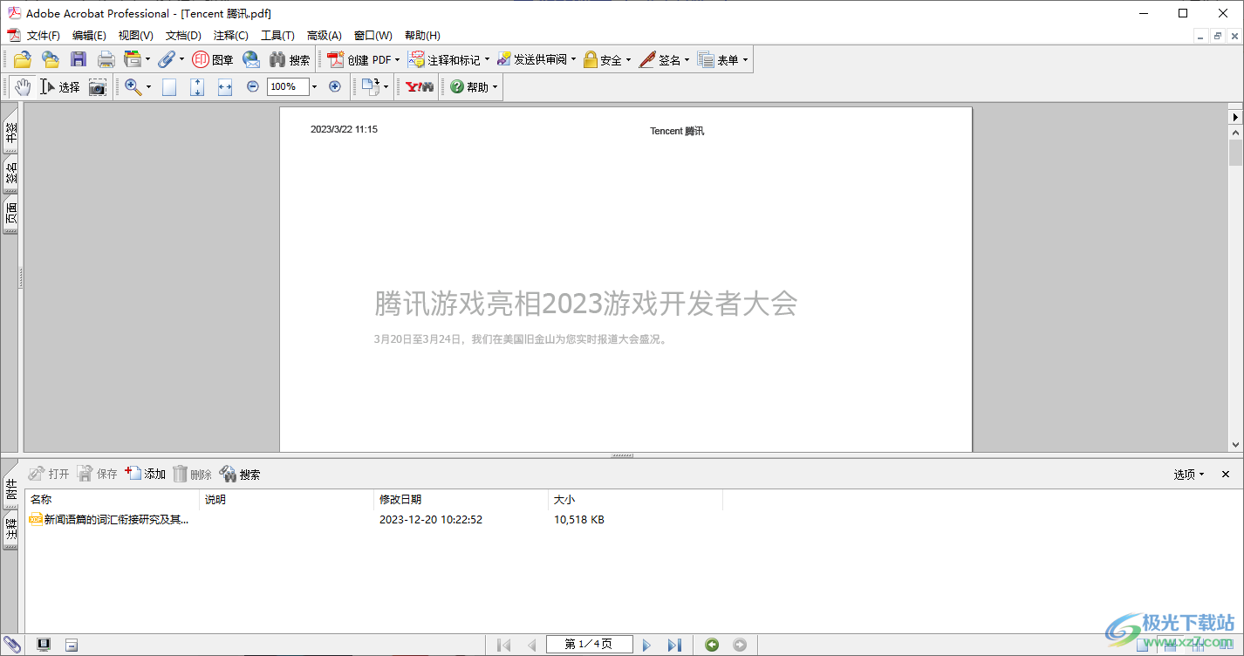Expand the Organizer dropdown arrow
Image resolution: width=1244 pixels, height=656 pixels.
click(x=147, y=59)
